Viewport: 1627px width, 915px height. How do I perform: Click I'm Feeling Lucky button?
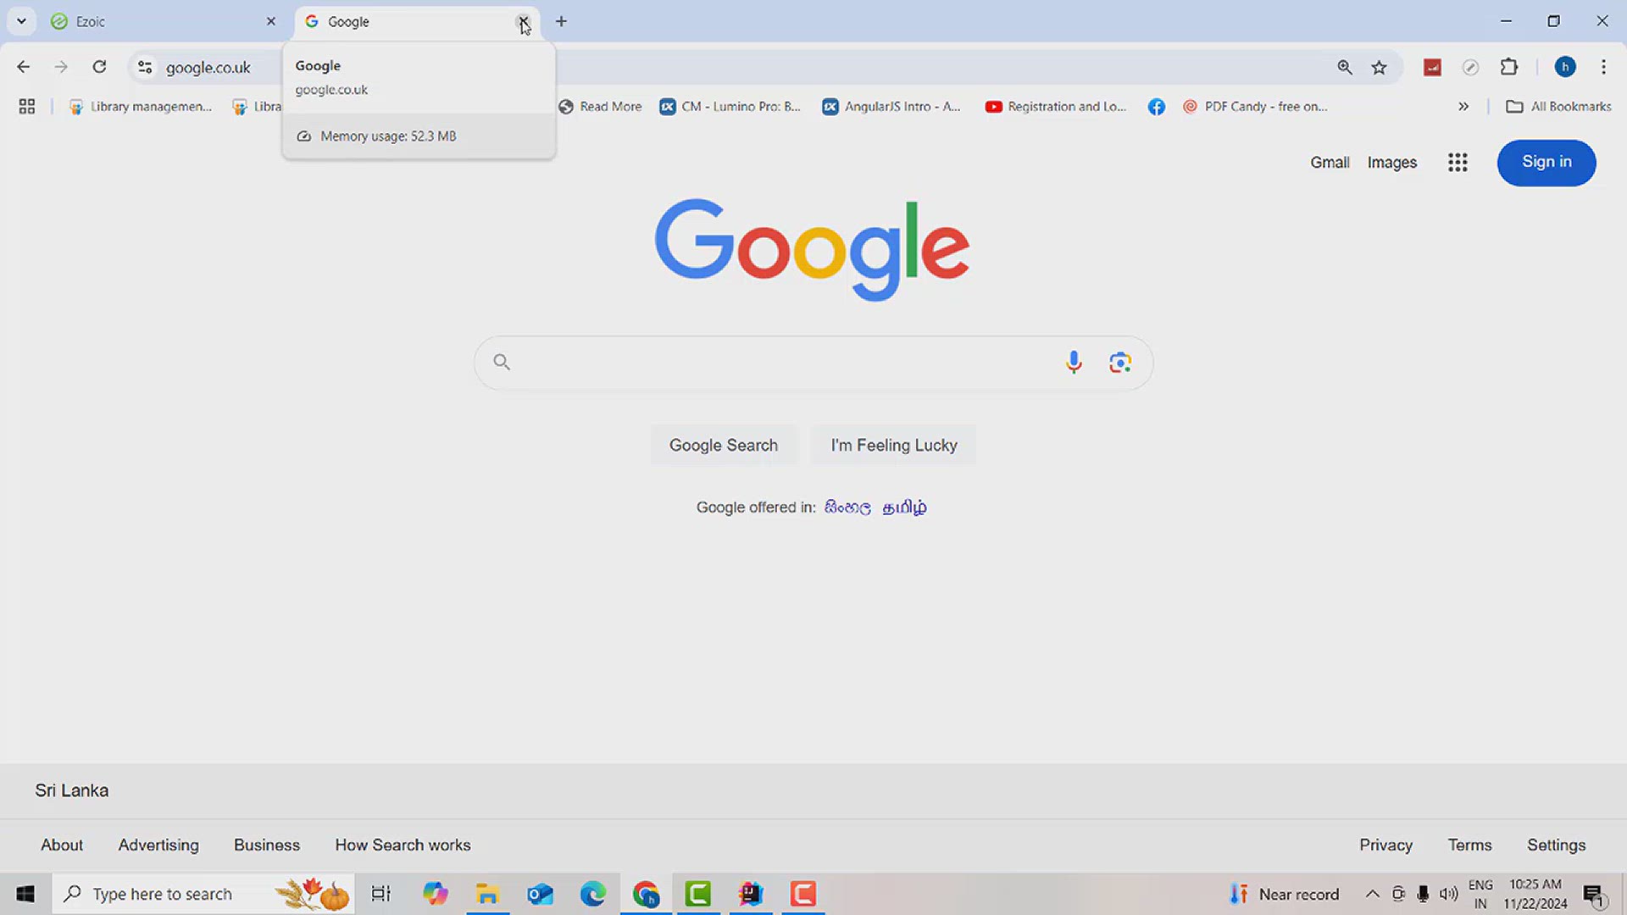(894, 445)
